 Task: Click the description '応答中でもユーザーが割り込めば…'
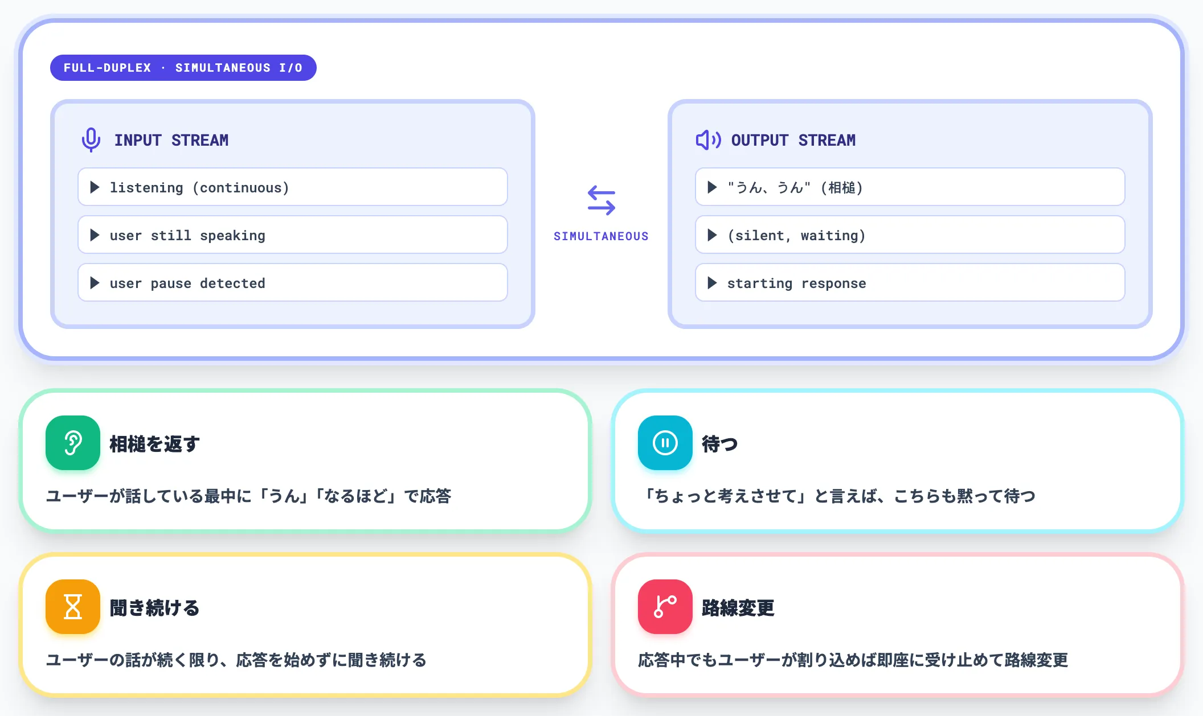click(853, 660)
